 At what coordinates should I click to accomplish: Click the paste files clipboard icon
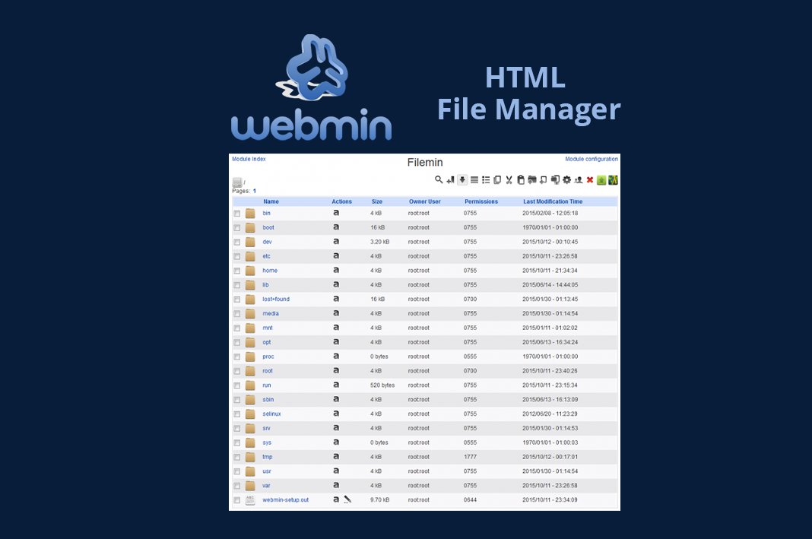tap(522, 179)
